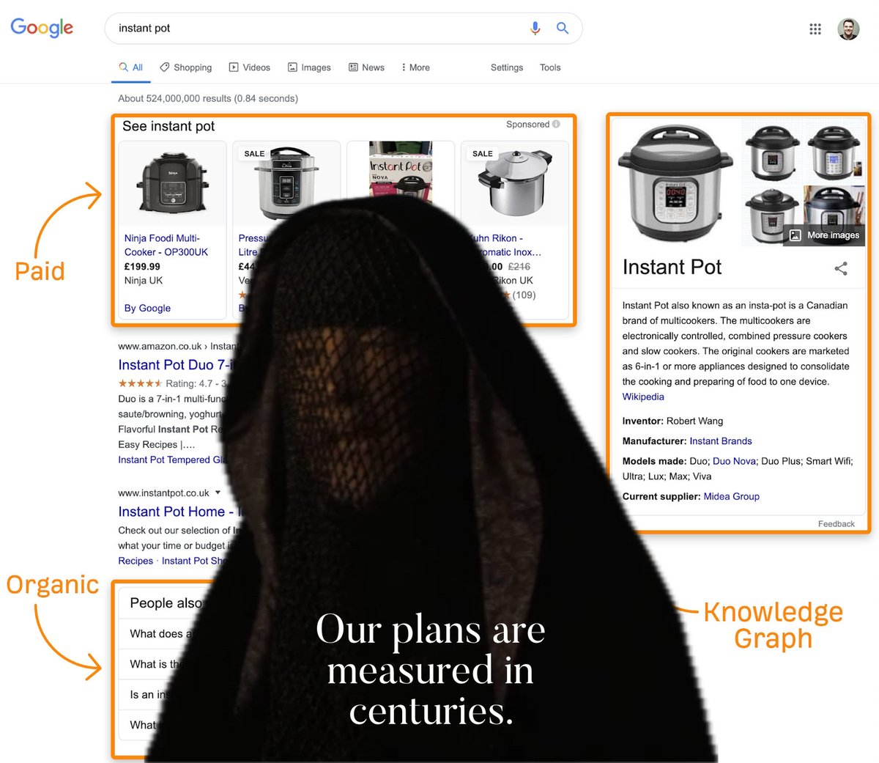Click the top-right Instant Pot thumbnail
This screenshot has width=879, height=763.
[x=834, y=152]
